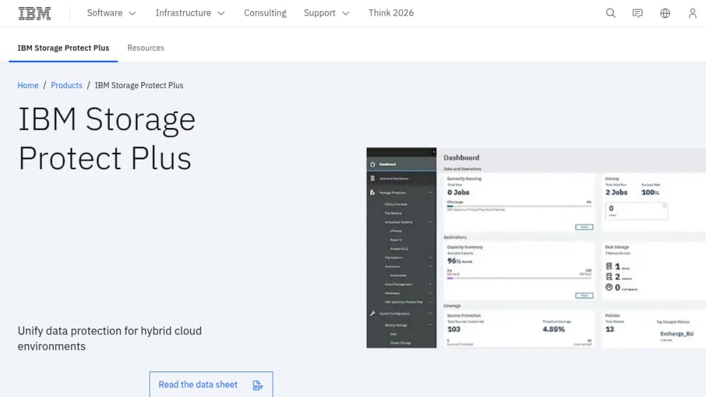The image size is (706, 397).
Task: Go to Home in the breadcrumb
Action: tap(28, 86)
